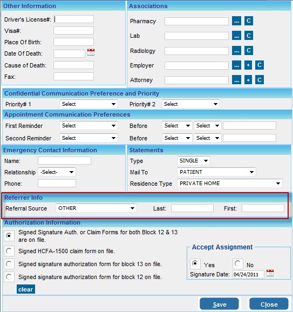Clear the Pharmacy association with C button

(249, 21)
